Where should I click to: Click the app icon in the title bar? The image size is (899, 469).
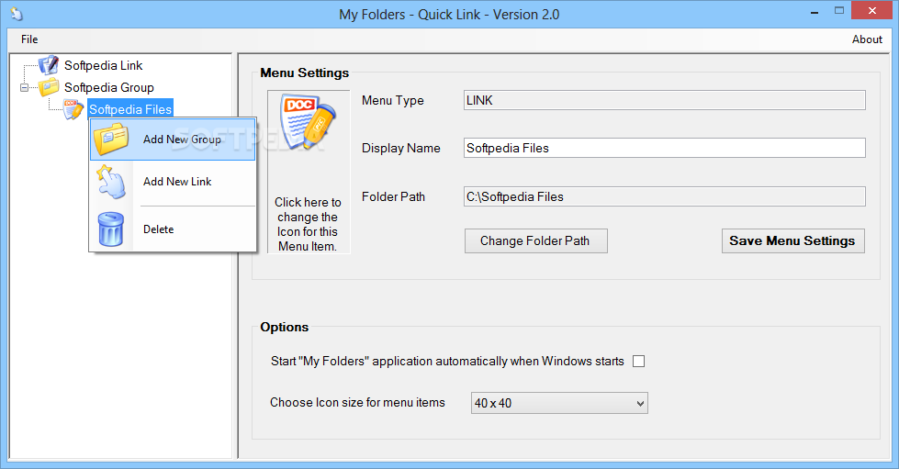tap(17, 14)
